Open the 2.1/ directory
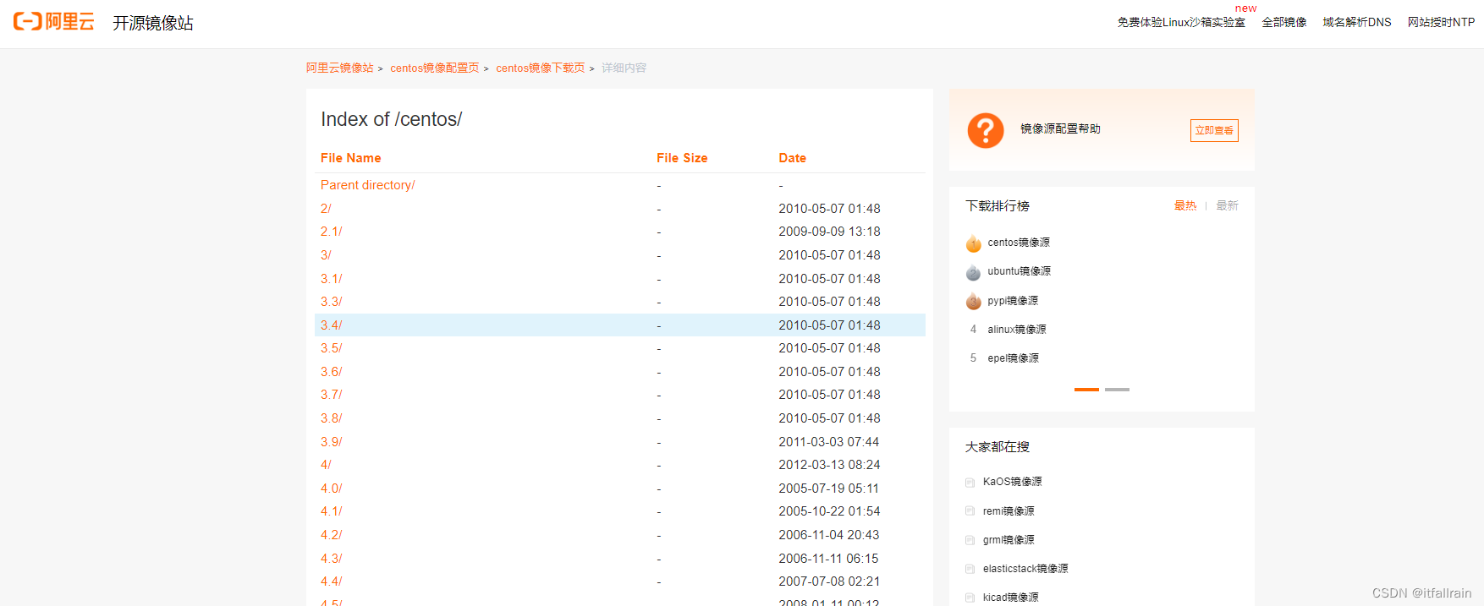 (x=331, y=232)
